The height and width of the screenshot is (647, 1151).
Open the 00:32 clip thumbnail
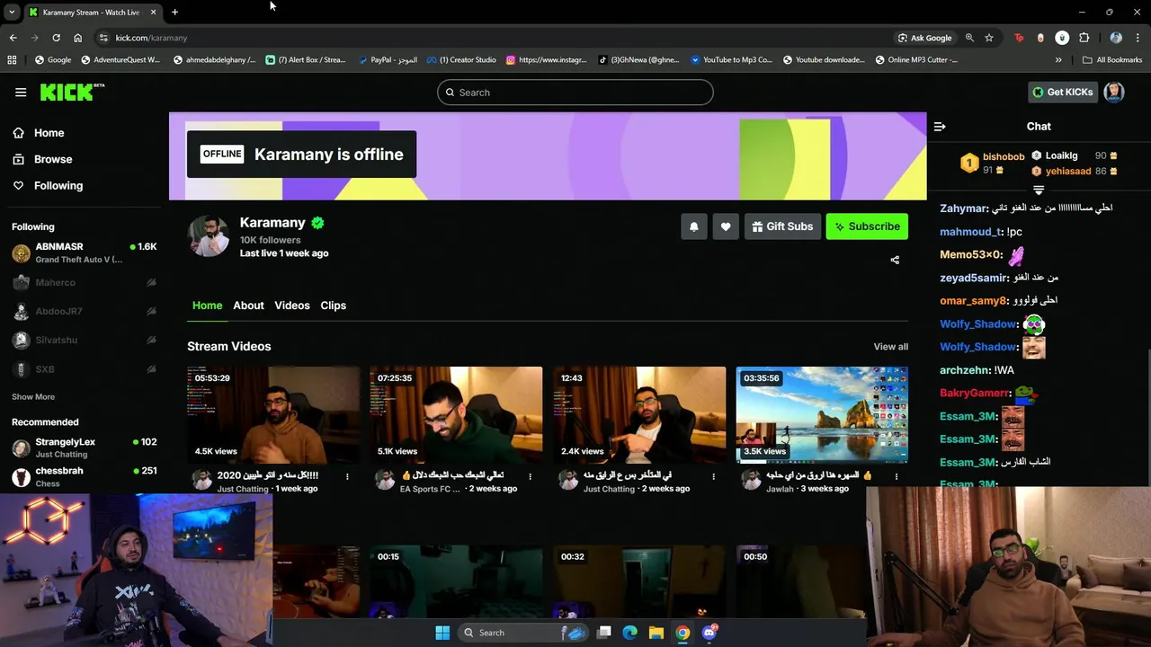click(639, 581)
